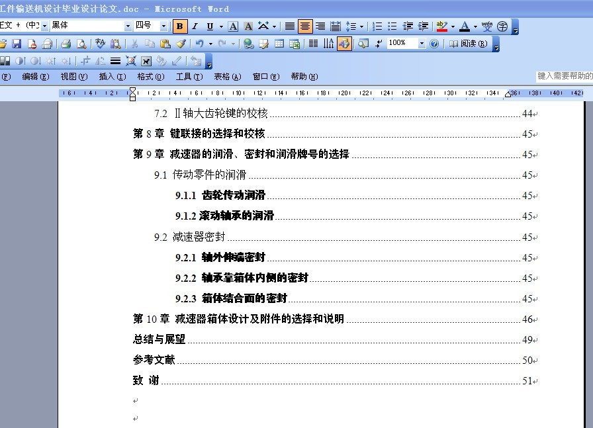This screenshot has height=428, width=593.
Task: Save the document with the floppy disk icon
Action: tap(17, 44)
